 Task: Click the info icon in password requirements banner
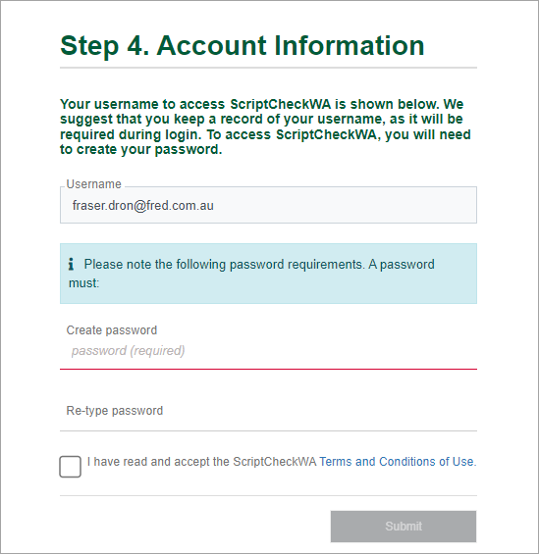tap(71, 264)
